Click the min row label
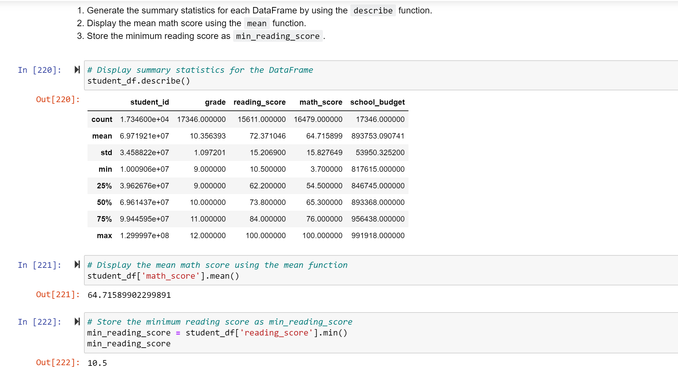Image resolution: width=678 pixels, height=377 pixels. [105, 169]
